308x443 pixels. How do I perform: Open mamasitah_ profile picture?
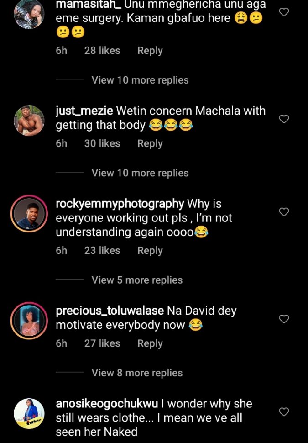pyautogui.click(x=29, y=14)
